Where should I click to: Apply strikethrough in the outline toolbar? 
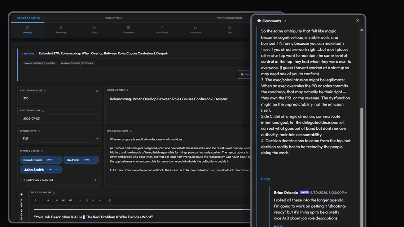48,200
